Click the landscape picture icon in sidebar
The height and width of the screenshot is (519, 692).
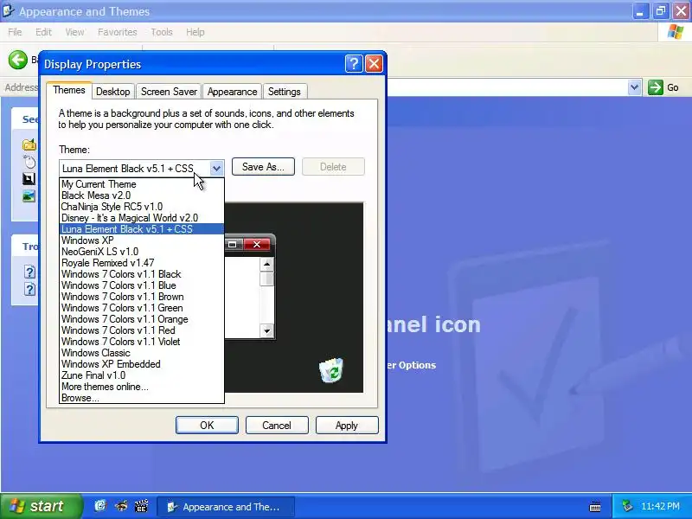point(29,196)
